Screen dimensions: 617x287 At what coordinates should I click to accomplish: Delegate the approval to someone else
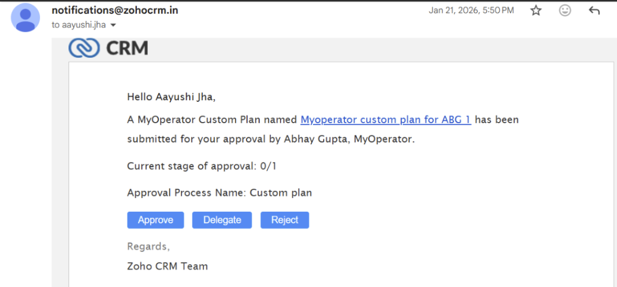[222, 220]
